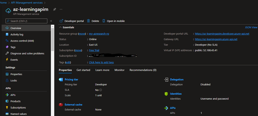Click the Locks padlock icon
This screenshot has width=258, height=116.
pyautogui.click(x=7, y=80)
